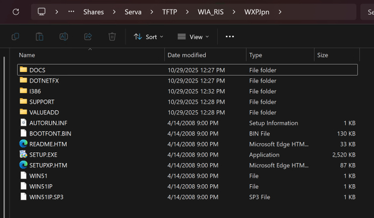The width and height of the screenshot is (374, 218).
Task: Open the Sort dropdown
Action: [x=148, y=36]
